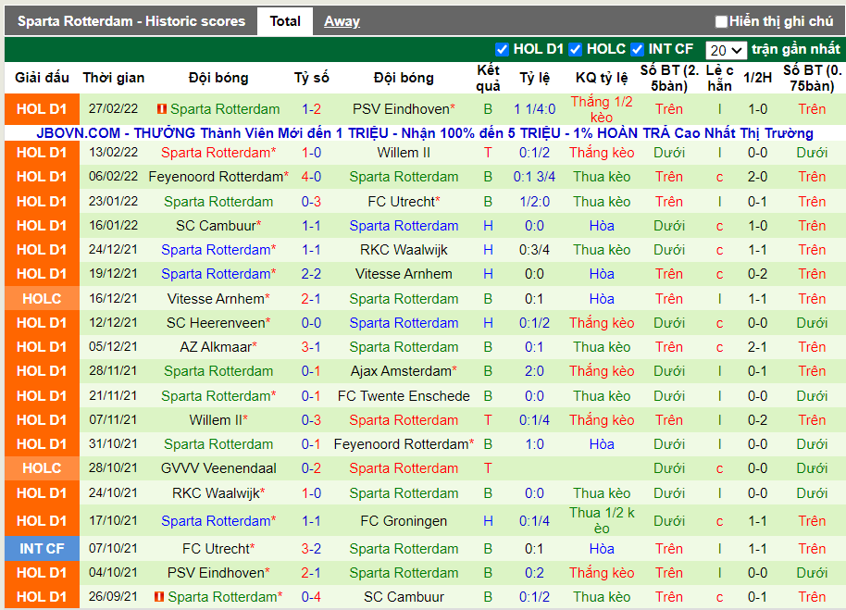This screenshot has height=610, width=846.
Task: Click score 2-1 of PSV Eindhoven 04/10/21
Action: (x=311, y=573)
